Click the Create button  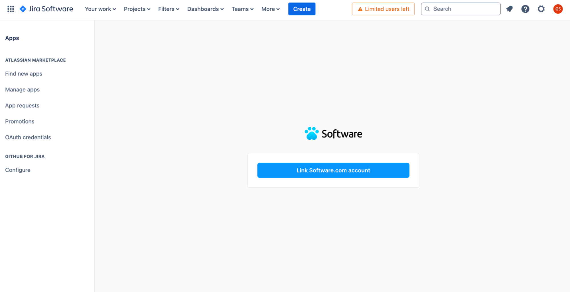click(302, 9)
